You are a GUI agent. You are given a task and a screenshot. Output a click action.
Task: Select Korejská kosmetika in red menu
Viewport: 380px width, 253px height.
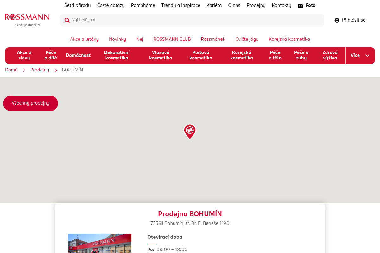[242, 55]
